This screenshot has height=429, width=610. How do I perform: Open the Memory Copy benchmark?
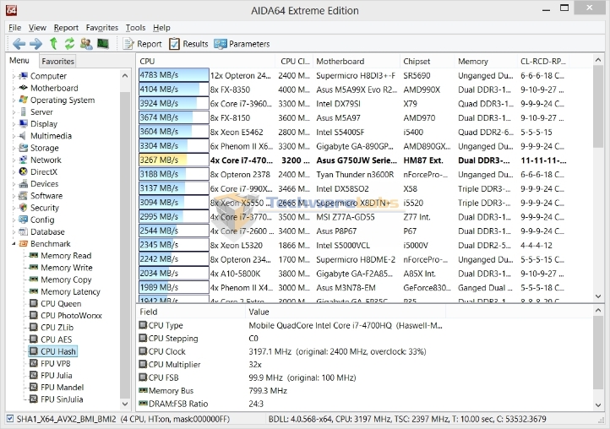click(66, 280)
